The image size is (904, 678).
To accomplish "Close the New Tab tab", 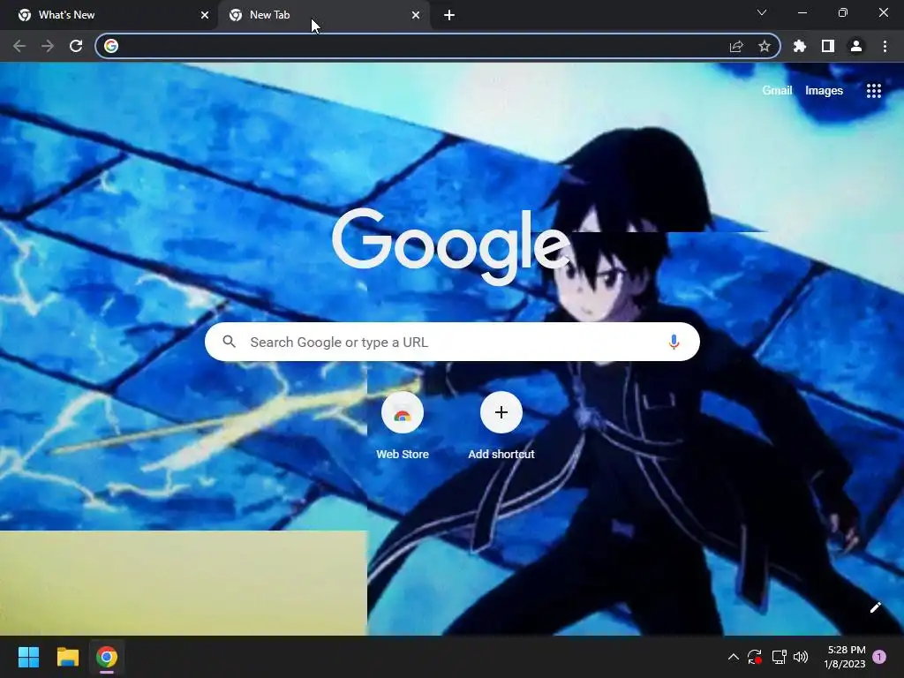I will (x=416, y=15).
